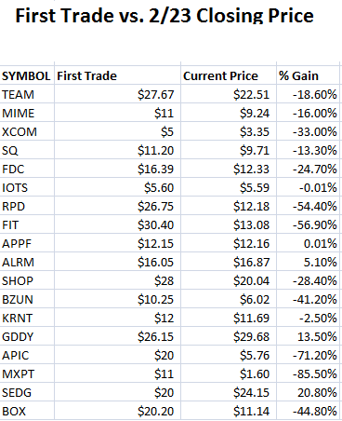Click the MXPT -85.50% gain cell

pyautogui.click(x=308, y=373)
